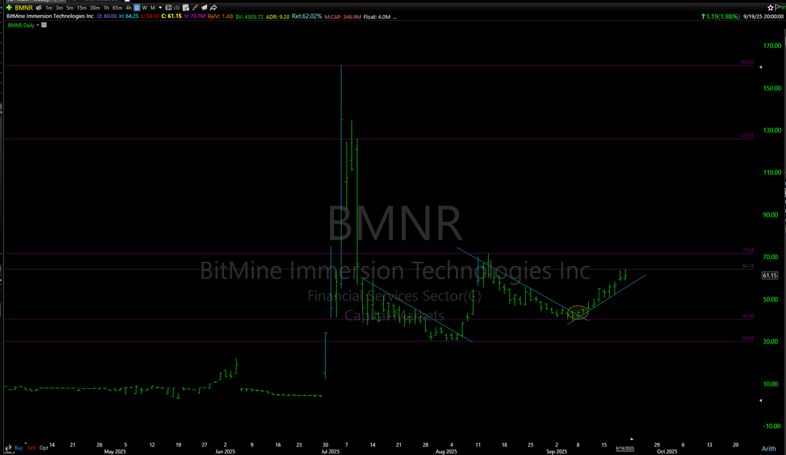Click the $V: 4505.72 dollar volume

pos(250,16)
